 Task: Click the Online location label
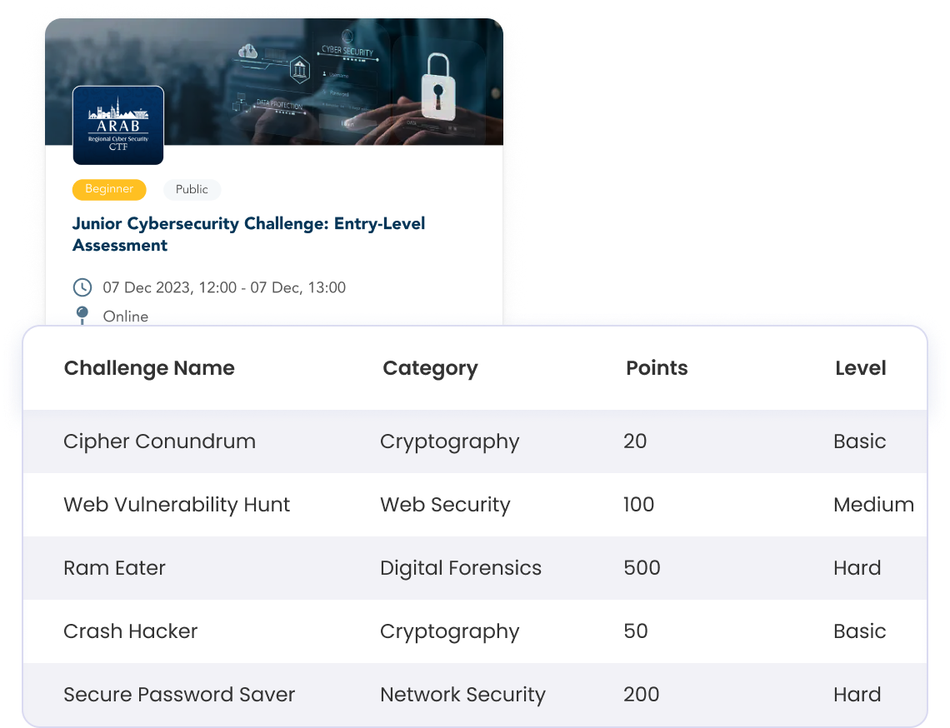[125, 317]
